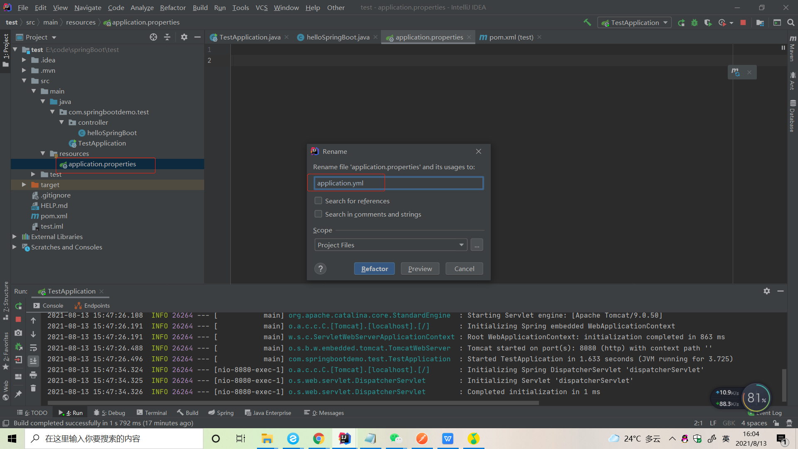Click console horizontal scrollbar
Screen dimensions: 798x449
tap(293, 403)
